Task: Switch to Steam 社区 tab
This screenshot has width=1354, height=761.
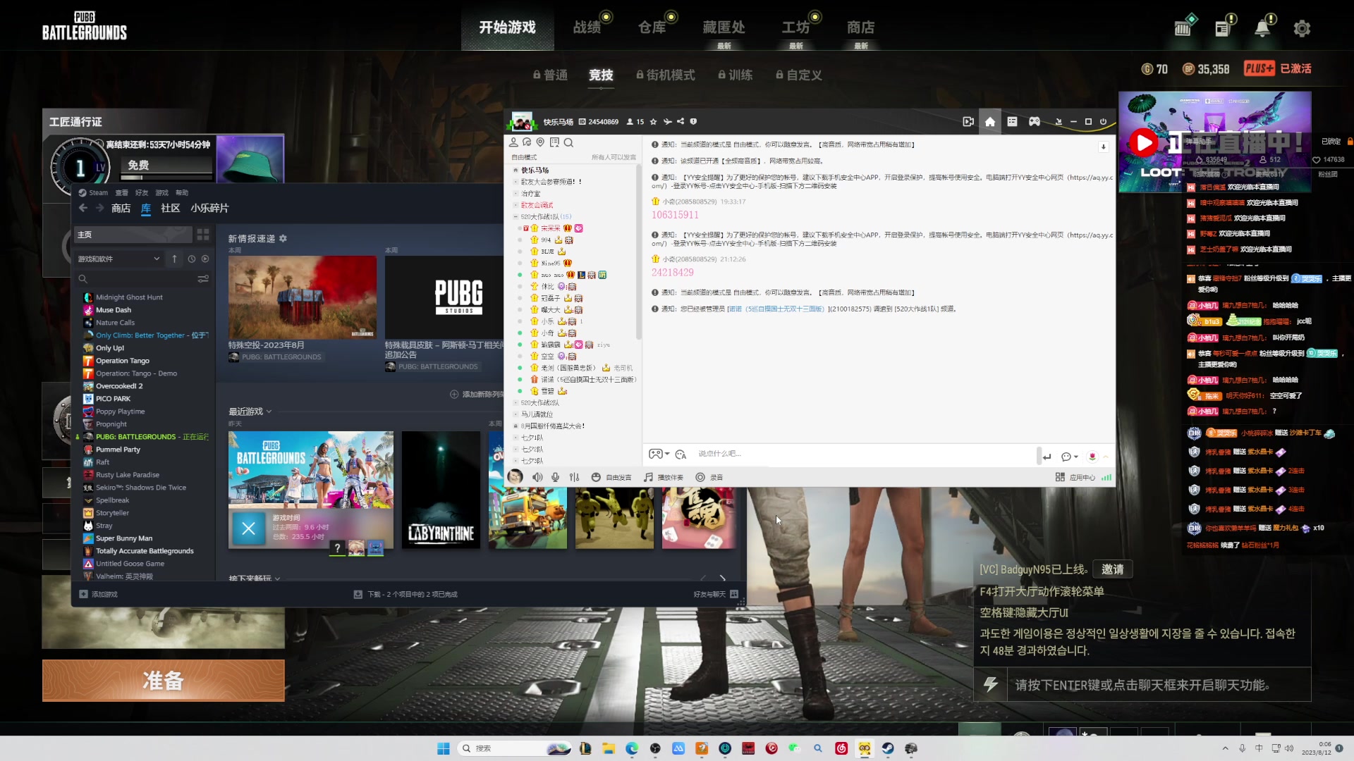Action: tap(171, 208)
